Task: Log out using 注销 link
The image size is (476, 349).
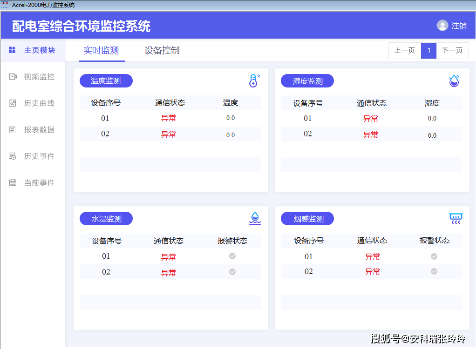Action: 459,26
